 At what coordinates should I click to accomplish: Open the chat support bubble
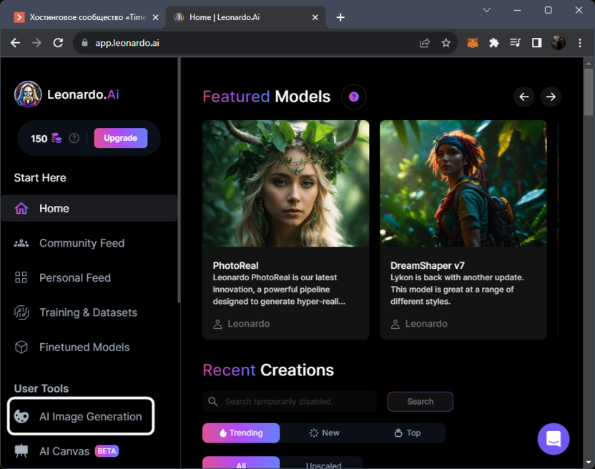554,439
